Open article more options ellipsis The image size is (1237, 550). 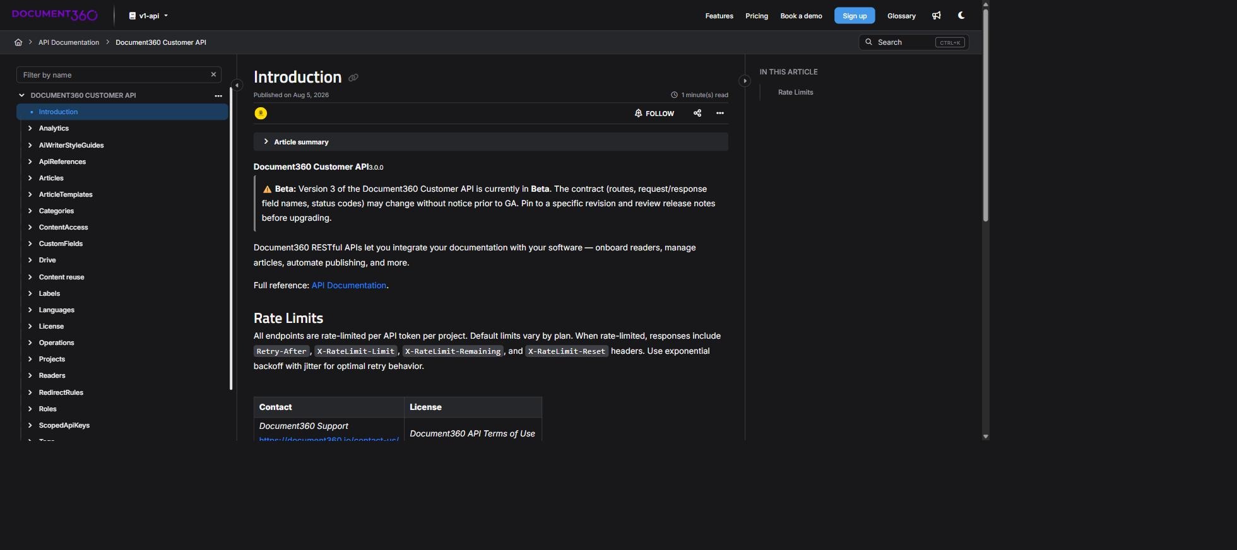(719, 113)
